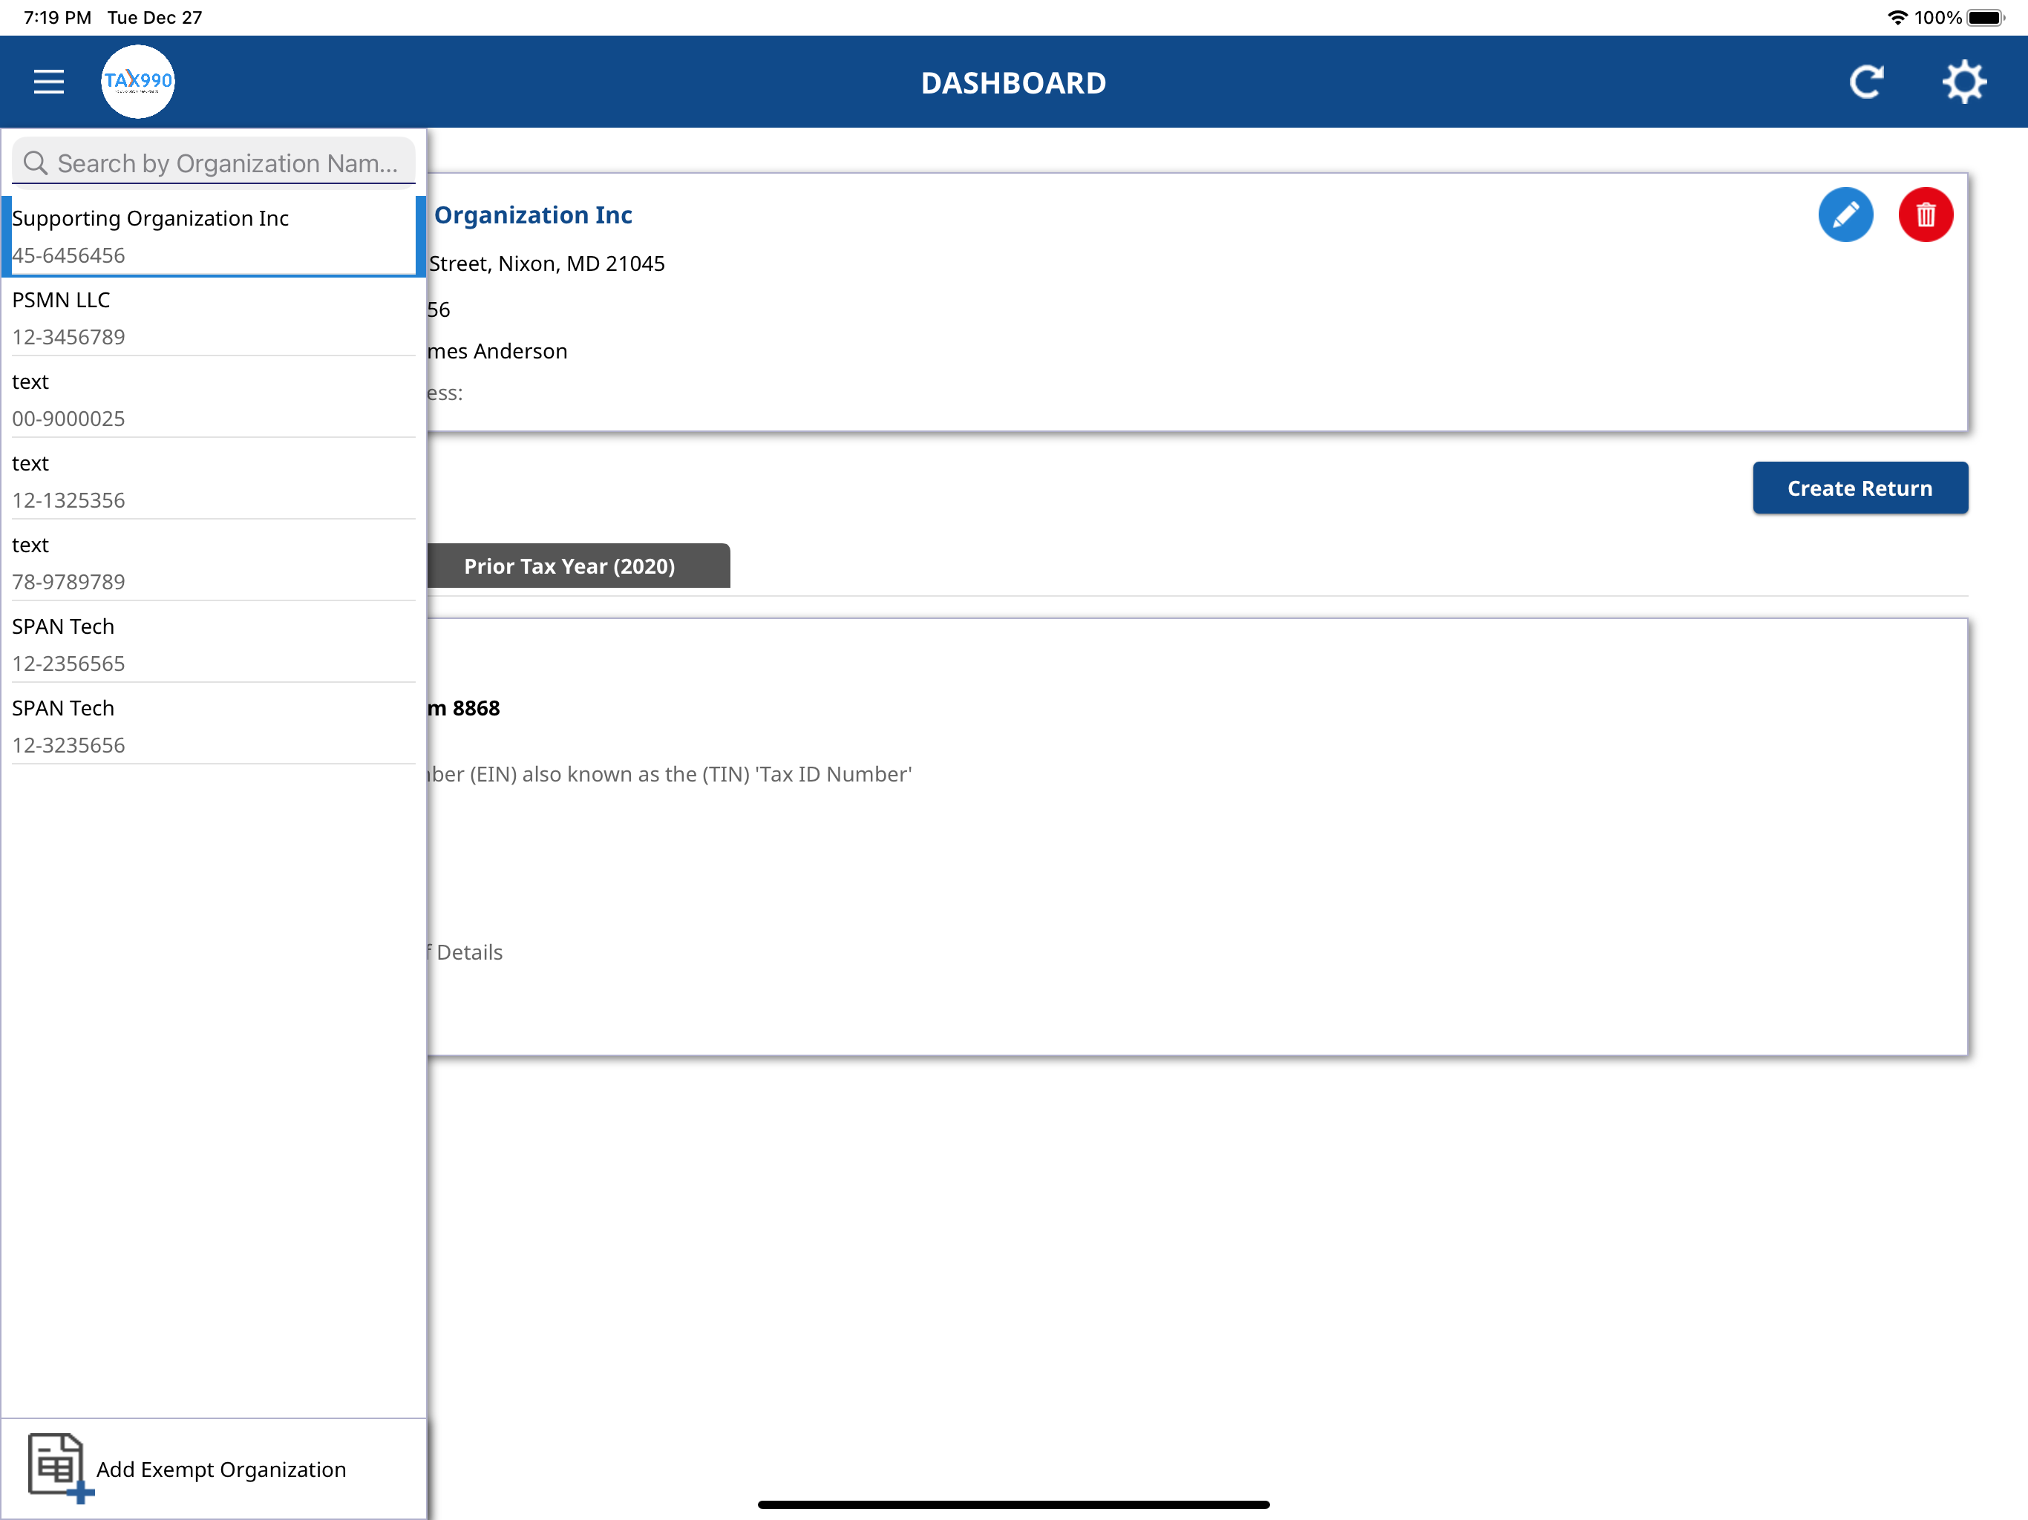This screenshot has height=1520, width=2028.
Task: Click the search magnifier icon
Action: click(36, 163)
